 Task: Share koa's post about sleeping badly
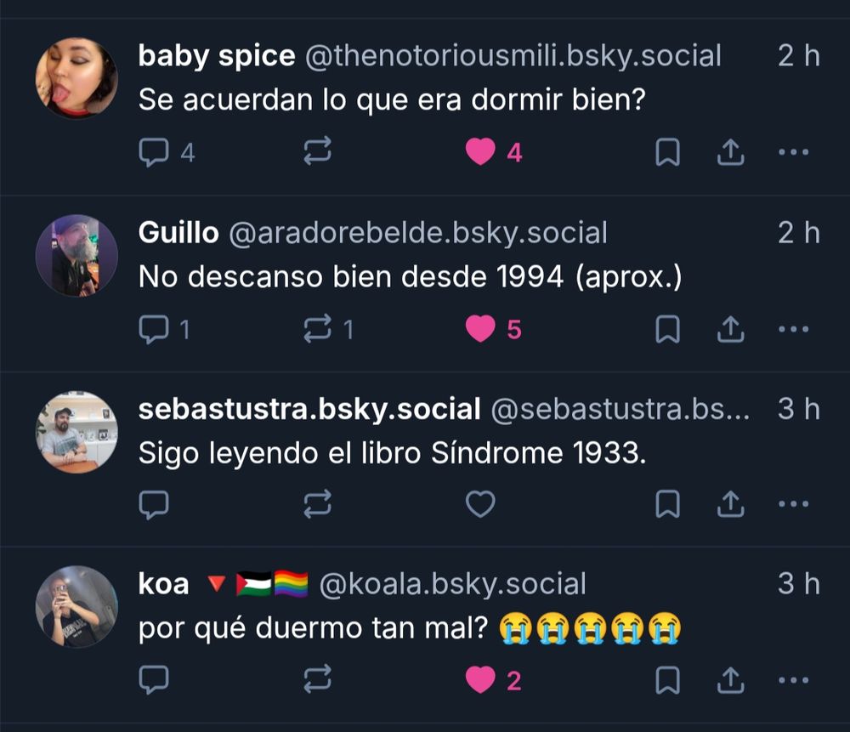[x=730, y=680]
